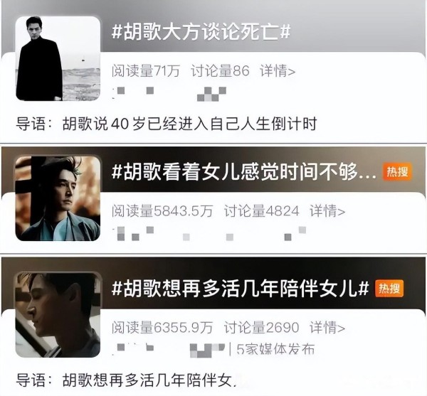This screenshot has height=396, width=427.
Task: Click 详情> under the 71万 reads topic
Action: [278, 70]
